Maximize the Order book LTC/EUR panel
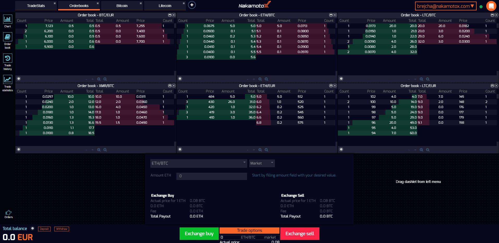The height and width of the screenshot is (243, 499). pos(492,86)
